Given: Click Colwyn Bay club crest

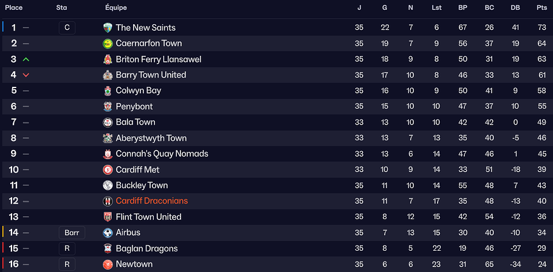Looking at the screenshot, I should [x=108, y=90].
